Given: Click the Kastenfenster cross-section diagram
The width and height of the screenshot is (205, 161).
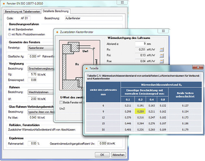Looking at the screenshot, I should (79, 65).
